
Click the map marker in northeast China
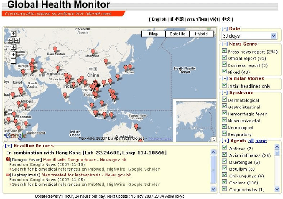pos(106,61)
